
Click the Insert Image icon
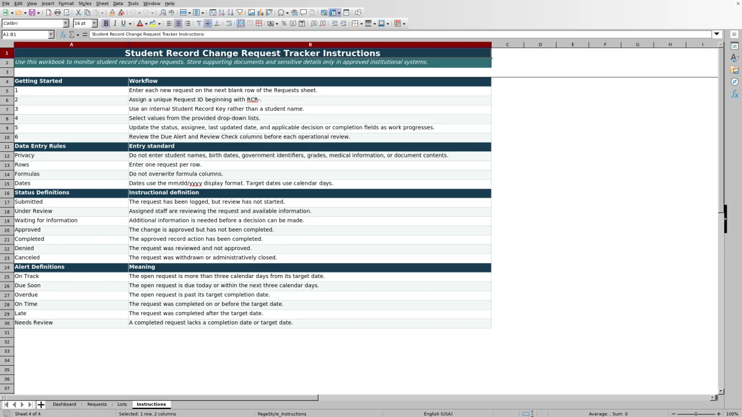click(252, 12)
